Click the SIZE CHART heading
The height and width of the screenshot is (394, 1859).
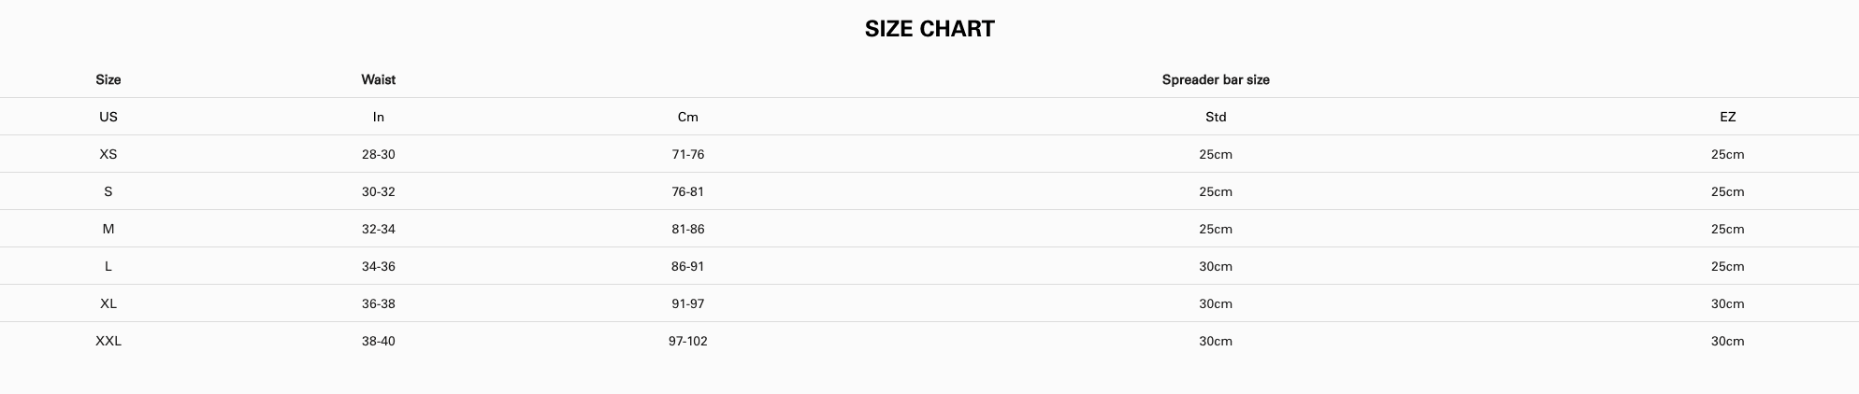(x=929, y=29)
